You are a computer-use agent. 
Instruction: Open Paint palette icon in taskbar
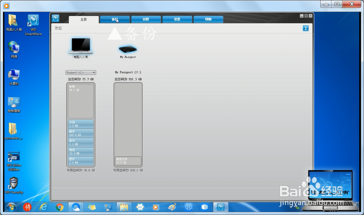172,207
